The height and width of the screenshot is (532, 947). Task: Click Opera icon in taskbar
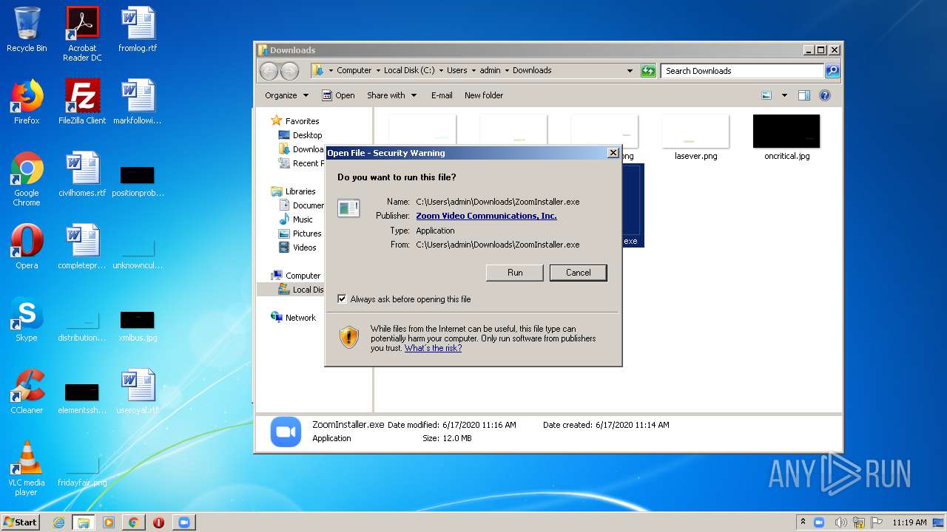[x=158, y=522]
